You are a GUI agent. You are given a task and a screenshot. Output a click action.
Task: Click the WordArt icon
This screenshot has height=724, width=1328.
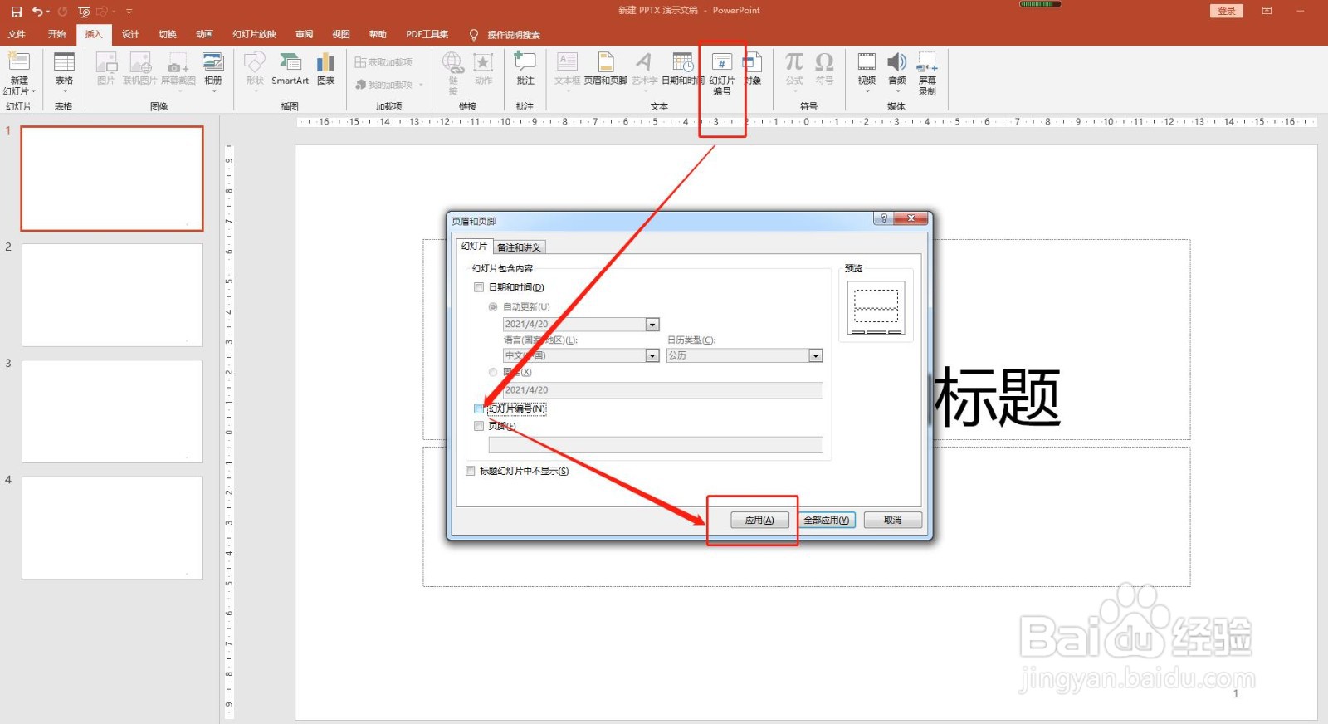pyautogui.click(x=644, y=63)
